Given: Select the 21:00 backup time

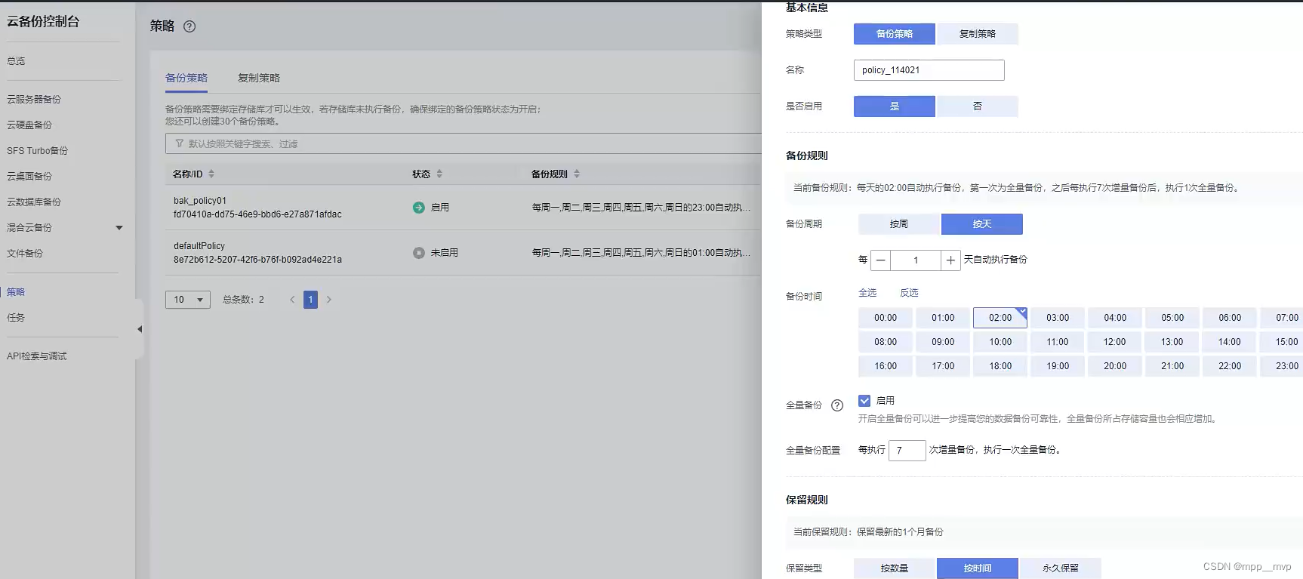Looking at the screenshot, I should pyautogui.click(x=1172, y=366).
